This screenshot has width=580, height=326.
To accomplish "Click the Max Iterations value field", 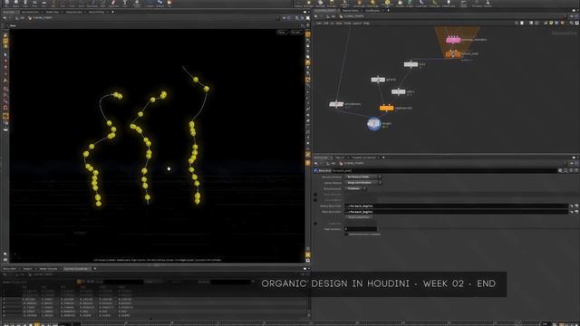I will (x=361, y=229).
